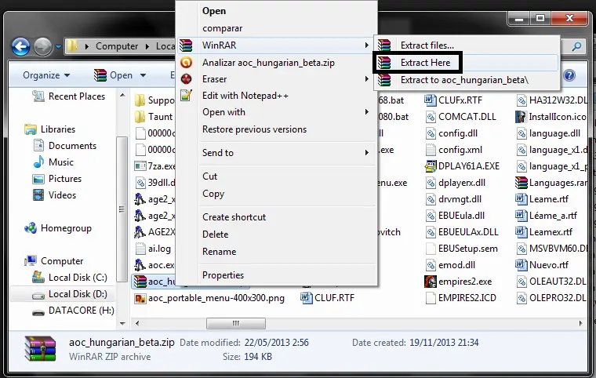Image resolution: width=596 pixels, height=378 pixels.
Task: Click the large WinRAR archive icon in details pane
Action: pos(40,348)
